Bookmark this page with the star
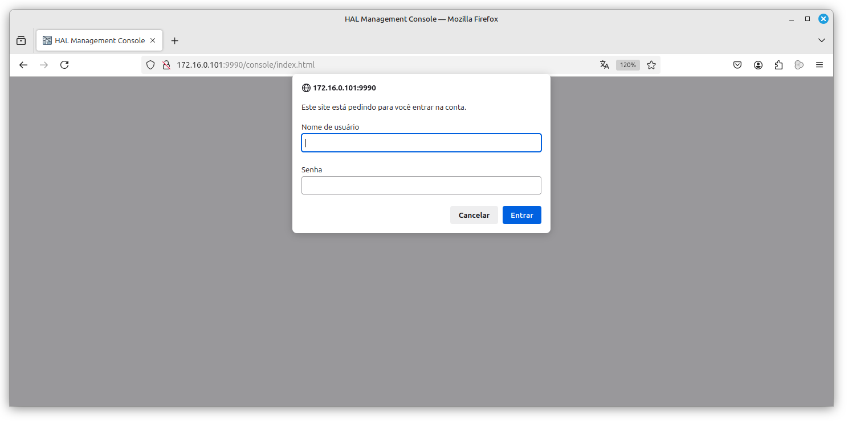Screen dimensions: 848x422 point(651,65)
